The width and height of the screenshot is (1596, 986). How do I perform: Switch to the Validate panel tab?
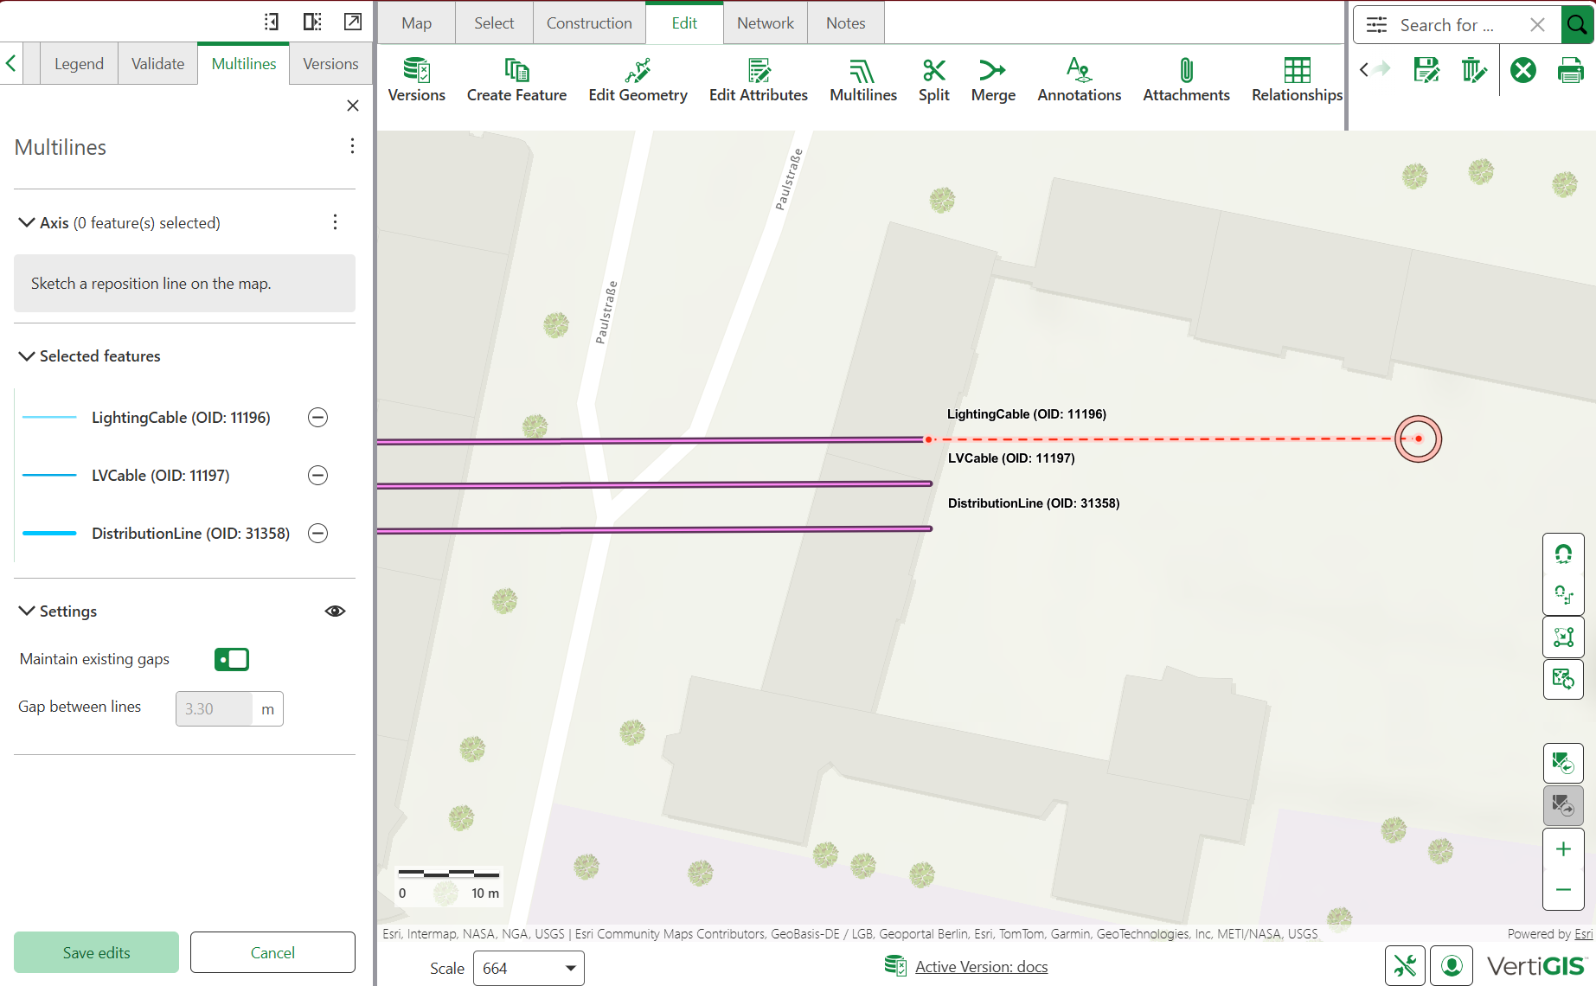click(157, 64)
